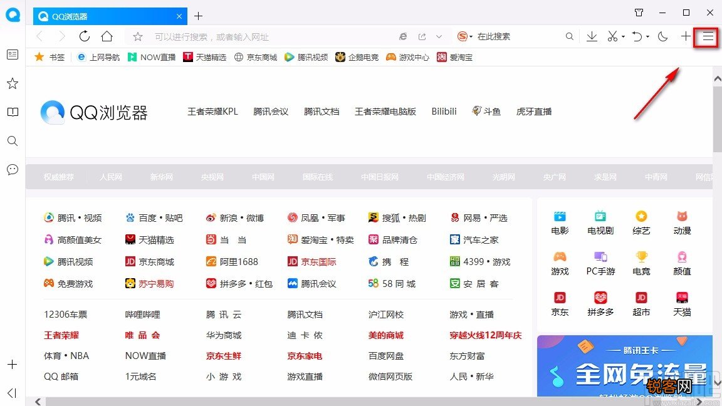Open 上网导航 bookmark
Screen dimensions: 722x406
point(98,57)
